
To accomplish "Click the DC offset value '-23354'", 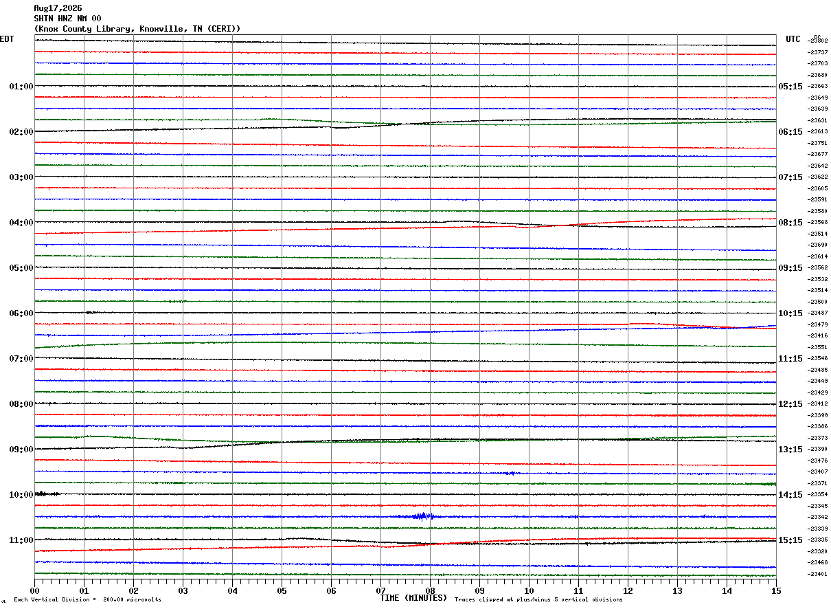I will click(x=817, y=495).
